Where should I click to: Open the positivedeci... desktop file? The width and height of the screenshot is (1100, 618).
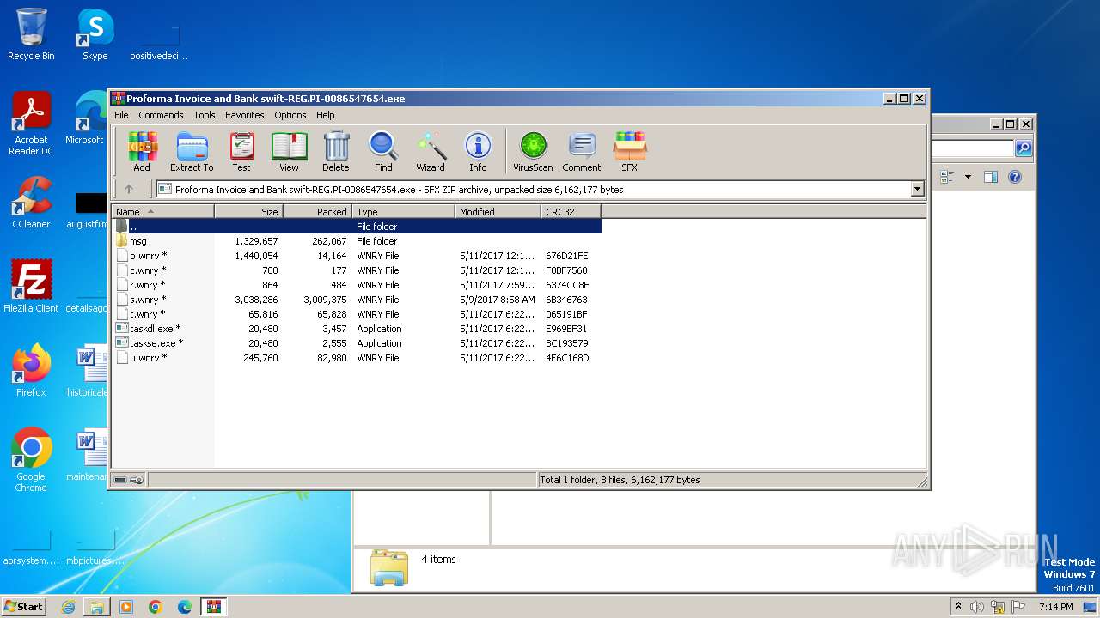click(159, 41)
